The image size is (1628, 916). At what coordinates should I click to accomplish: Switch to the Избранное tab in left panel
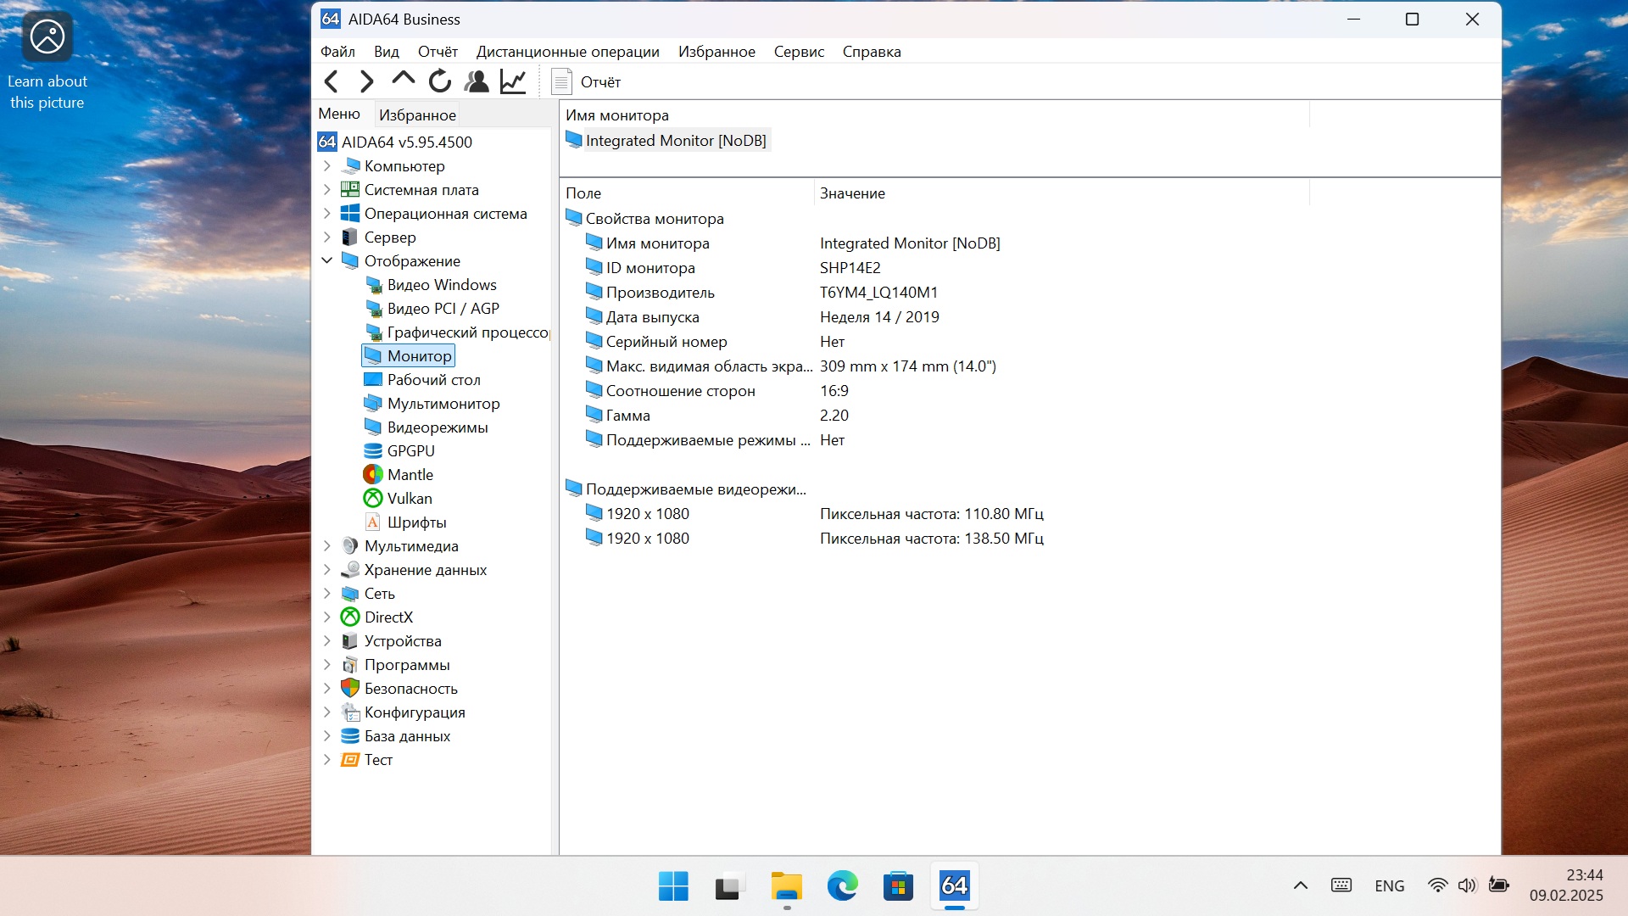(x=417, y=114)
